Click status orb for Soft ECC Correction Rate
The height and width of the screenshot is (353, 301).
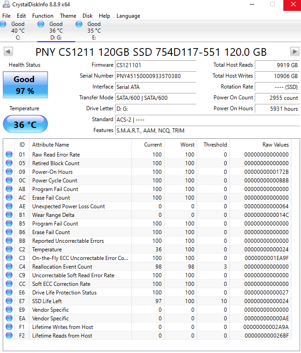click(9, 284)
